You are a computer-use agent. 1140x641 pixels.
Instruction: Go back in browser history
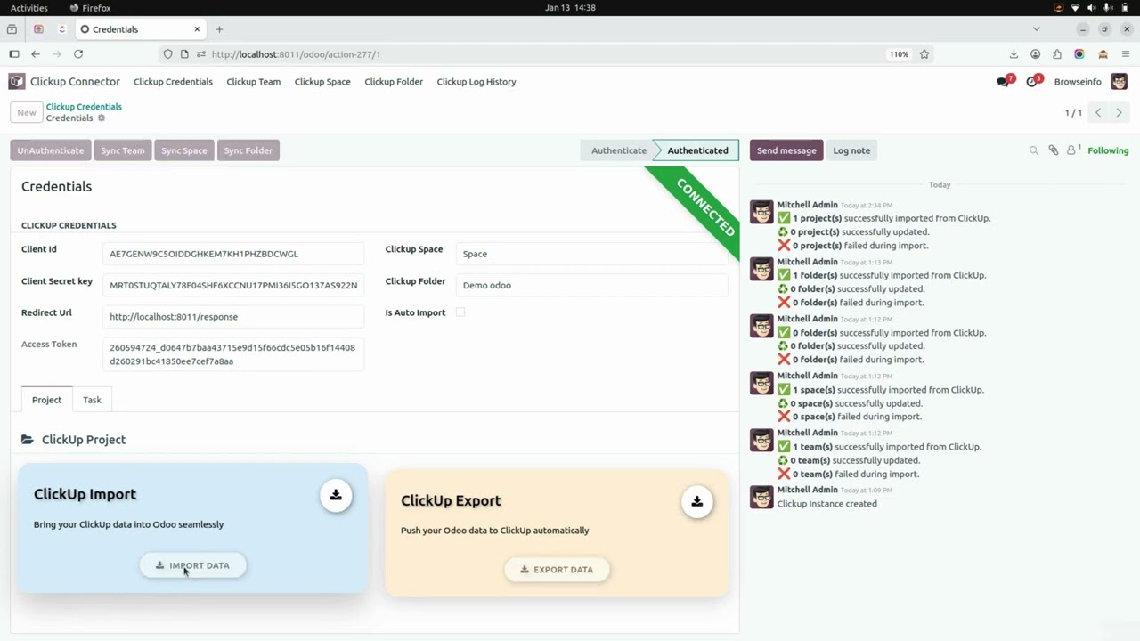[36, 54]
